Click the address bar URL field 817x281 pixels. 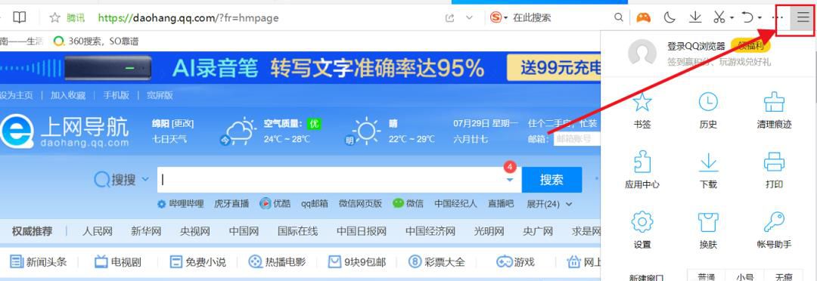pyautogui.click(x=188, y=17)
